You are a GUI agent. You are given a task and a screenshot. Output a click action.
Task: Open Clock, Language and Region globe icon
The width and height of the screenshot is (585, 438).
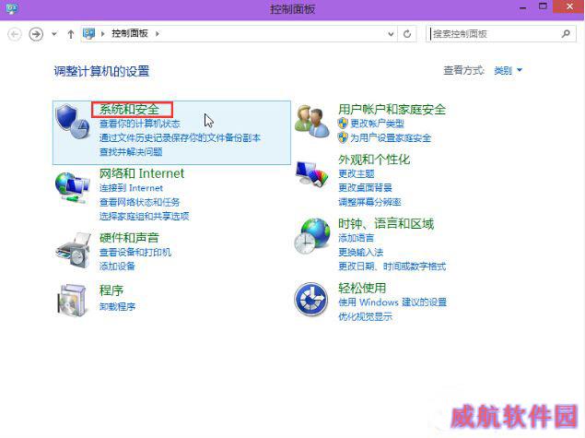pos(312,236)
